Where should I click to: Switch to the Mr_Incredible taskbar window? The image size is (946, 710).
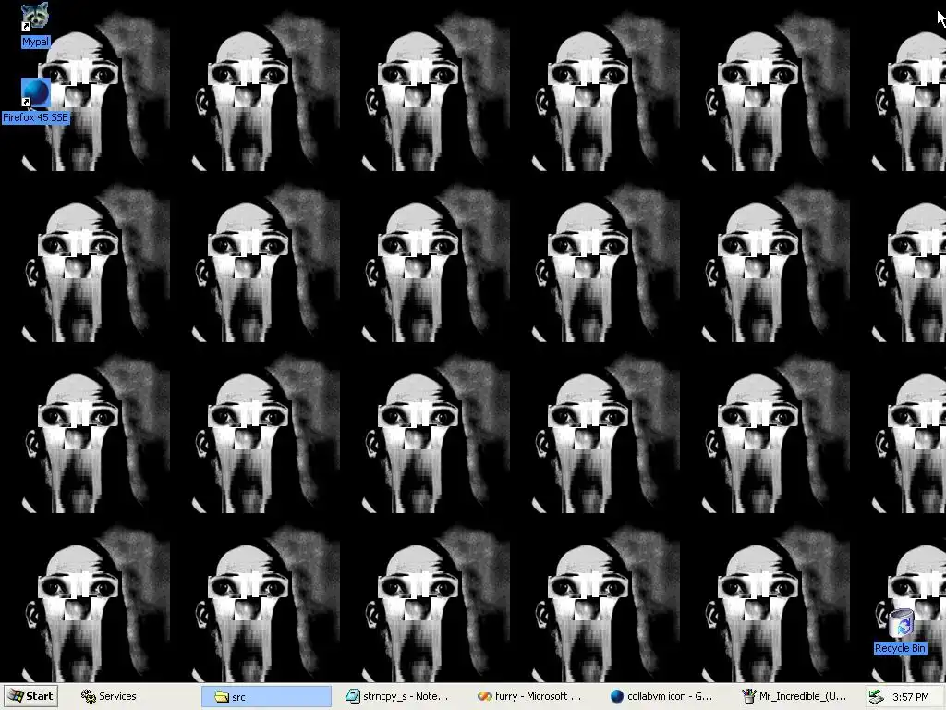pyautogui.click(x=795, y=696)
